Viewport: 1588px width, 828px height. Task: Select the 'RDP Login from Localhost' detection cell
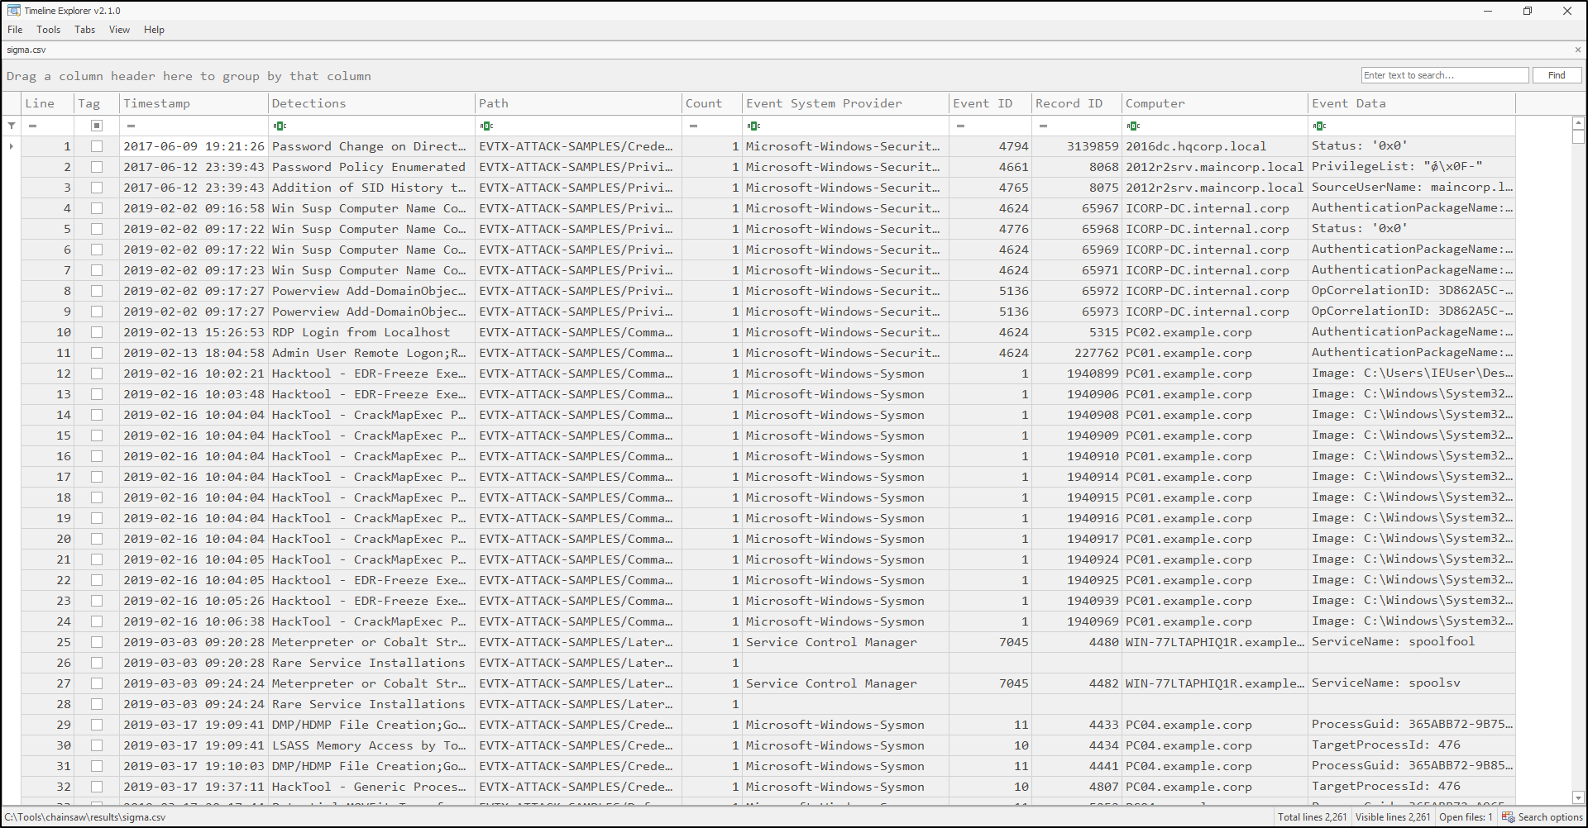click(372, 332)
